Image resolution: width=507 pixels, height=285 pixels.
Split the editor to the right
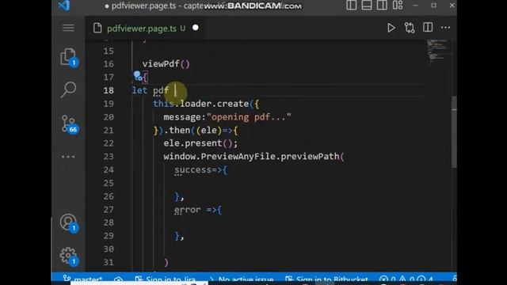point(428,28)
